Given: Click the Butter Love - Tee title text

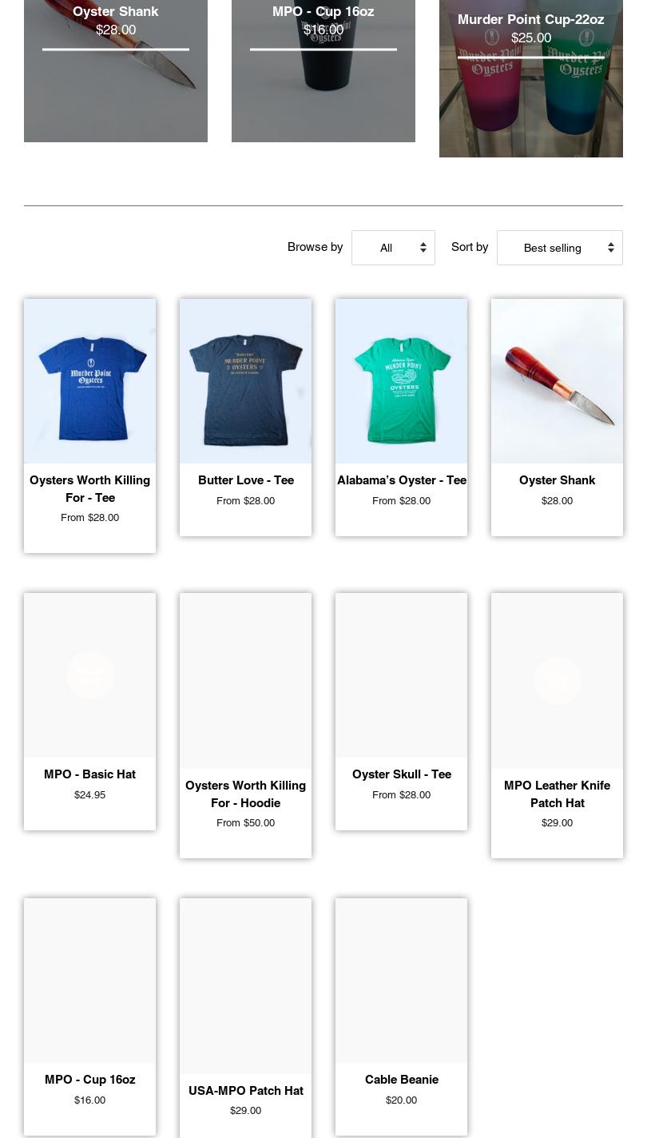Looking at the screenshot, I should coord(245,480).
